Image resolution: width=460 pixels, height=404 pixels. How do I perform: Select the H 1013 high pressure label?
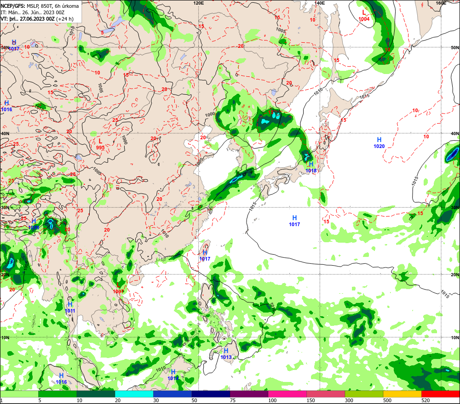(x=226, y=353)
